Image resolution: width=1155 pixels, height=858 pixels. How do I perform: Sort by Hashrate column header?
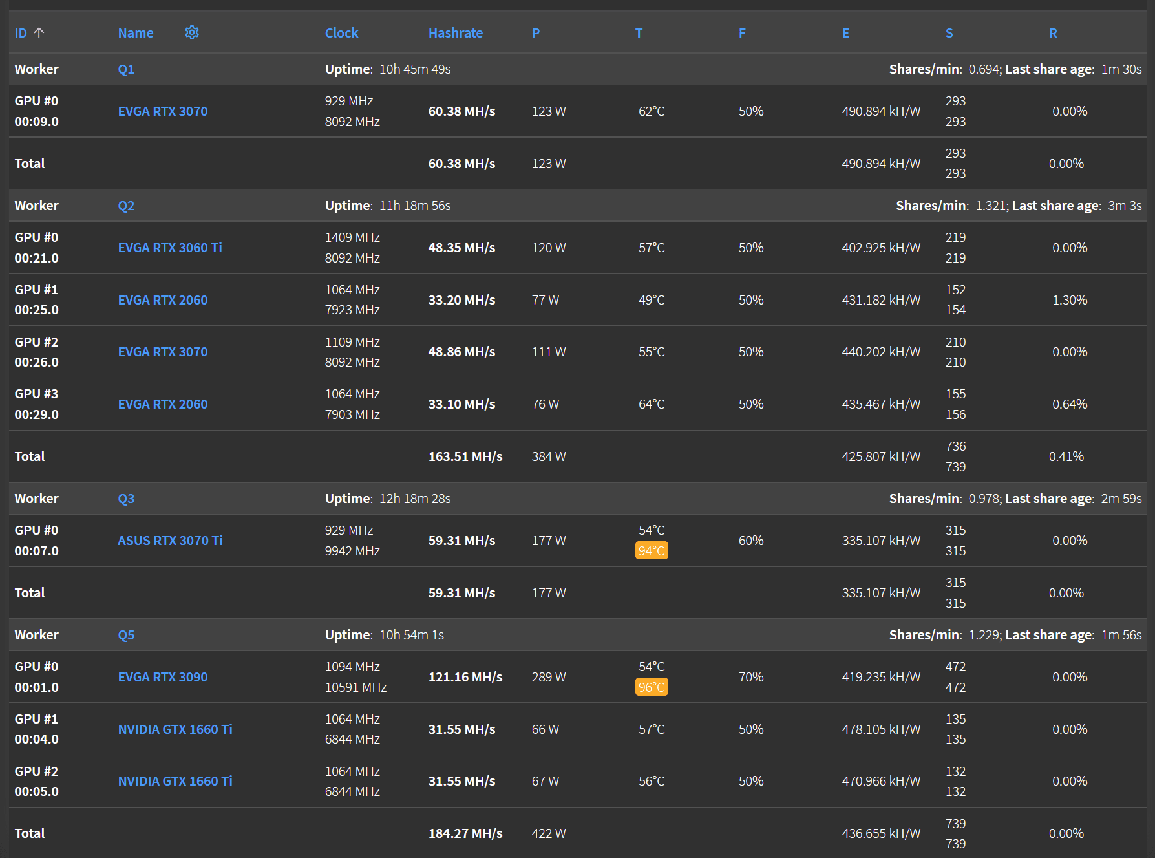click(x=456, y=33)
